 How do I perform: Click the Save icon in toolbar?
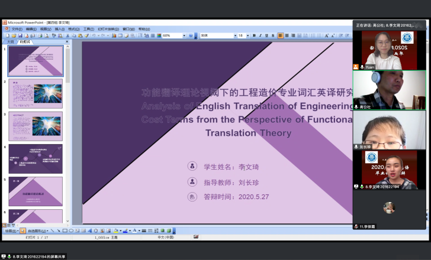[19, 35]
